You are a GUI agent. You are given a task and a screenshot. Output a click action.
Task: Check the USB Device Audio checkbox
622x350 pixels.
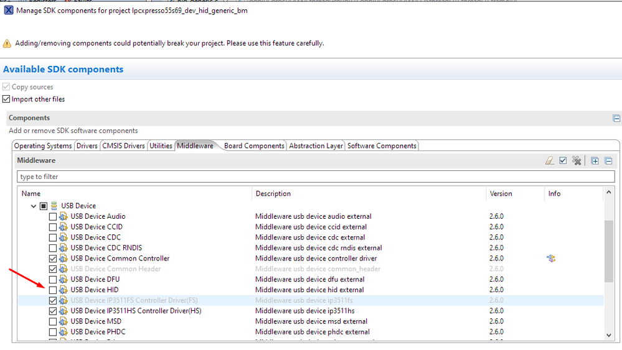(53, 216)
